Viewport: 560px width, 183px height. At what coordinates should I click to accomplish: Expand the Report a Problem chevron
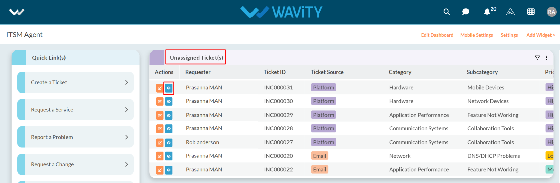(x=127, y=137)
